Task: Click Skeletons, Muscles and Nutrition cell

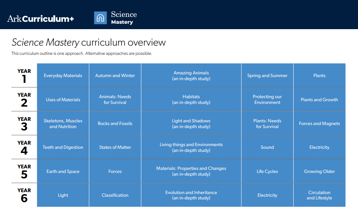Action: (x=63, y=123)
